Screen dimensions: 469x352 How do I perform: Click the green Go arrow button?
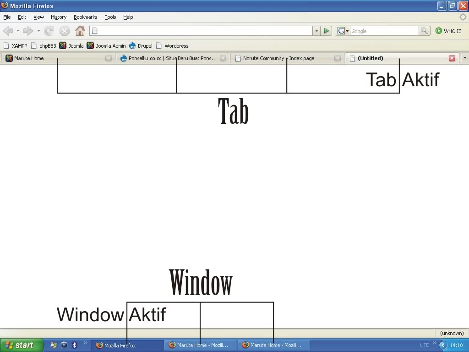pyautogui.click(x=327, y=31)
